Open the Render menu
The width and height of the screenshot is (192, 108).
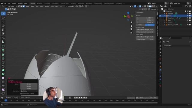coord(14,3)
